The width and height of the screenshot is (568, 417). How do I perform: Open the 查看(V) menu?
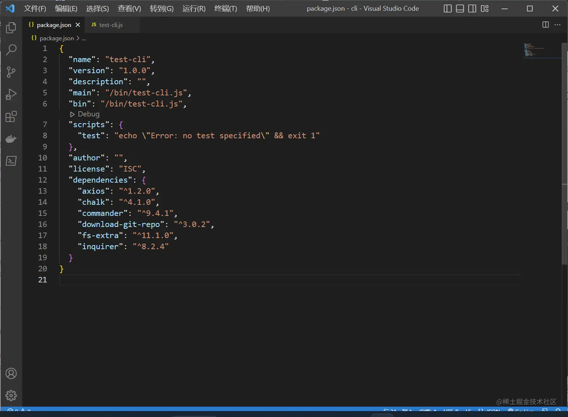129,8
